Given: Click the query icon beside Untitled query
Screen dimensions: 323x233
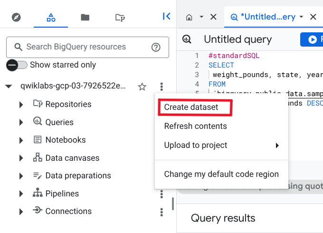Looking at the screenshot, I should tap(187, 39).
